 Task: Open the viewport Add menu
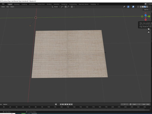coord(8,7)
